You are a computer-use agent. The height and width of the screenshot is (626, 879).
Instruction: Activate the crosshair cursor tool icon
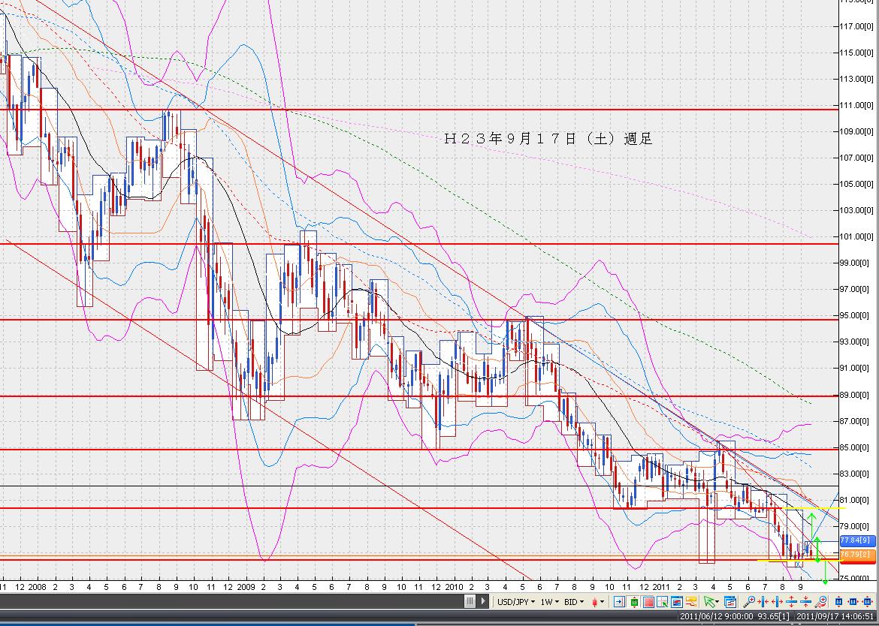tap(663, 602)
